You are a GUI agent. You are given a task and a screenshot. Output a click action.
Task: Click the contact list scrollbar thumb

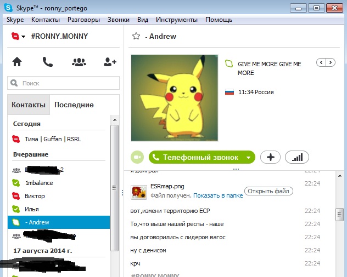point(114,188)
